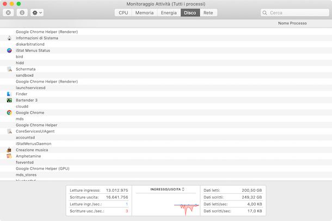Select the mds_stores process
Image resolution: width=332 pixels, height=221 pixels.
(x=26, y=175)
